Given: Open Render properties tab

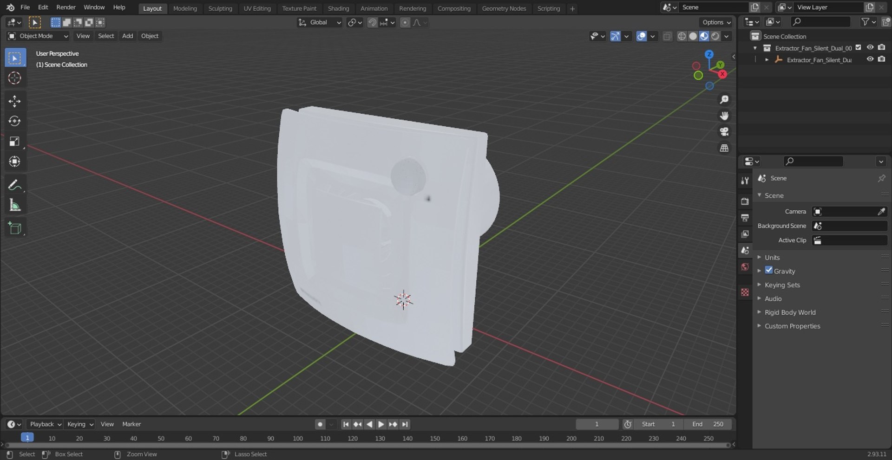Looking at the screenshot, I should [x=745, y=201].
